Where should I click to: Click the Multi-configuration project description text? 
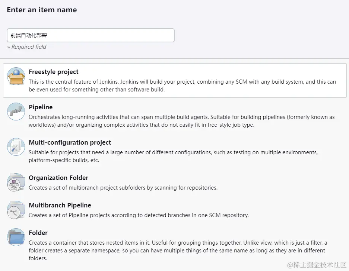coord(173,156)
